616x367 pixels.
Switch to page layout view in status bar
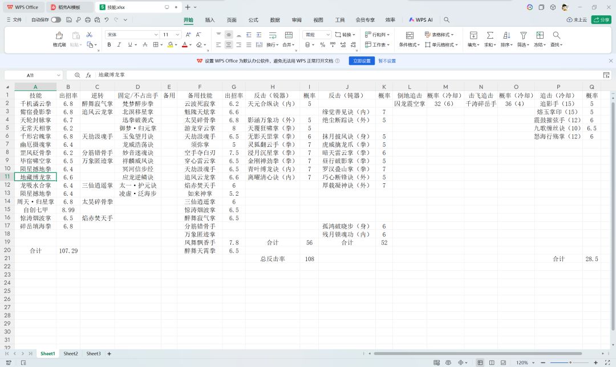coord(492,362)
